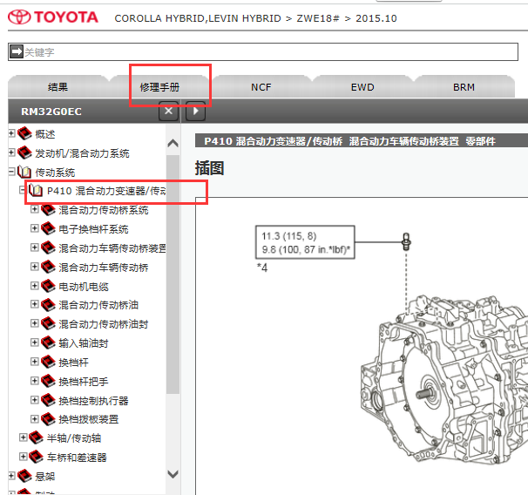Expand the 半轴/传动轴 node

[23, 437]
